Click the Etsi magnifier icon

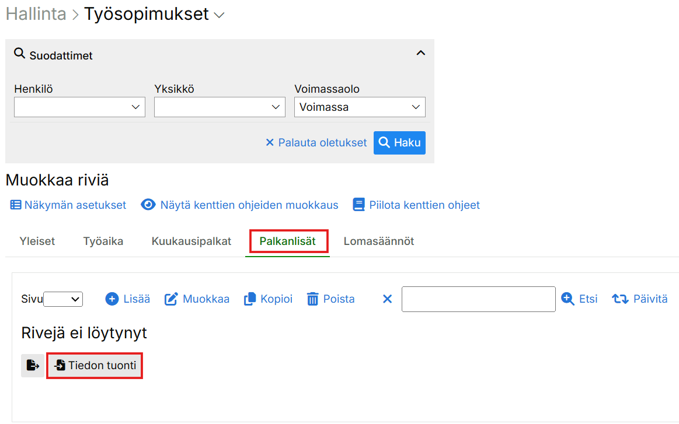click(x=567, y=299)
